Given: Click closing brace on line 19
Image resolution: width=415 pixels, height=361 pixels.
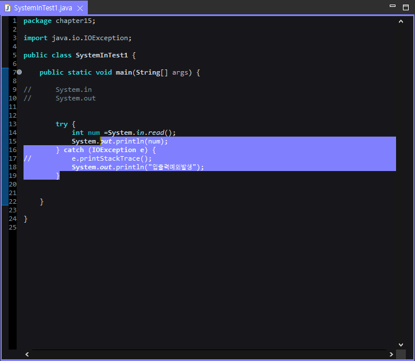Looking at the screenshot, I should click(58, 176).
